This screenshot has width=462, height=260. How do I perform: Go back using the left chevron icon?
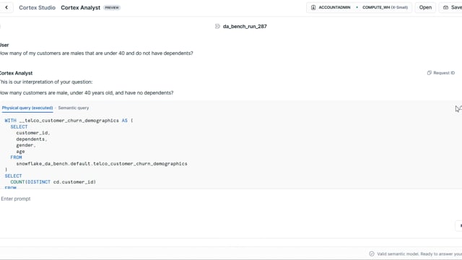pyautogui.click(x=6, y=8)
